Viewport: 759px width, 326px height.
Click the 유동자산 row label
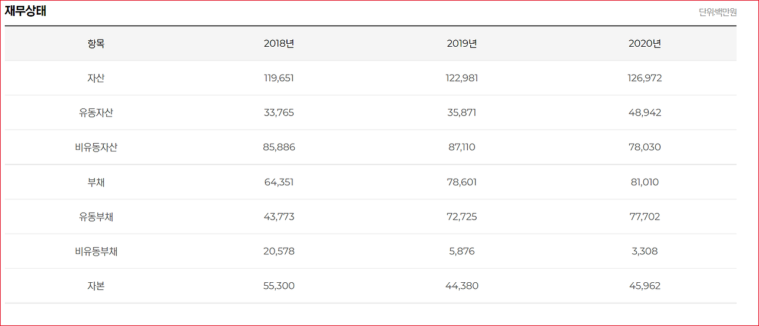(x=96, y=112)
